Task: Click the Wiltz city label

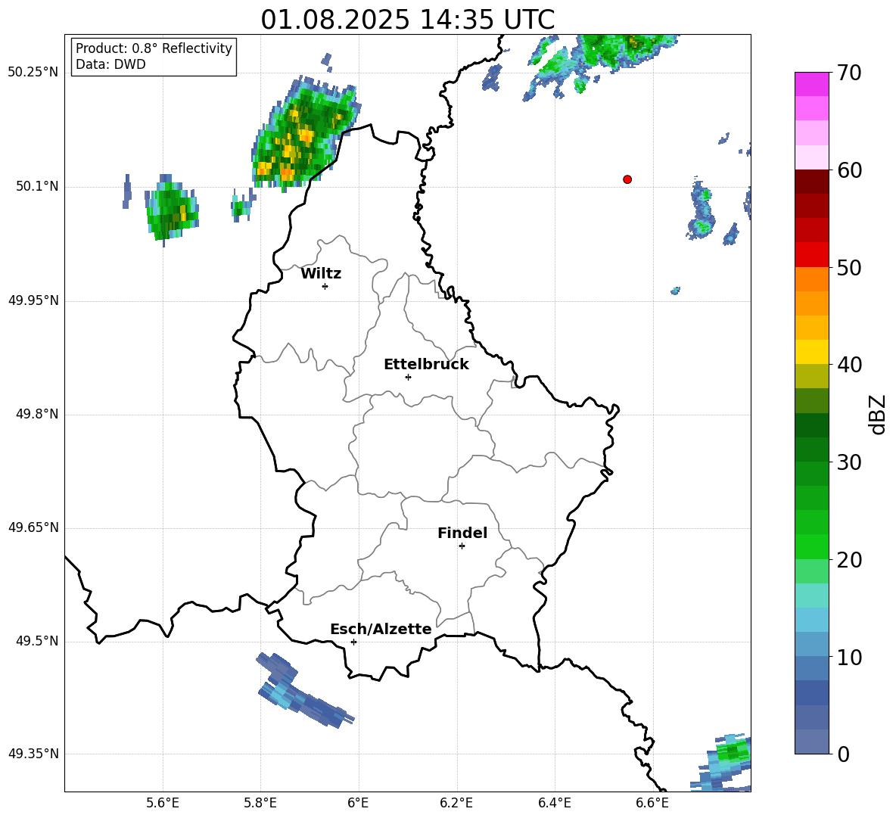Action: [321, 274]
